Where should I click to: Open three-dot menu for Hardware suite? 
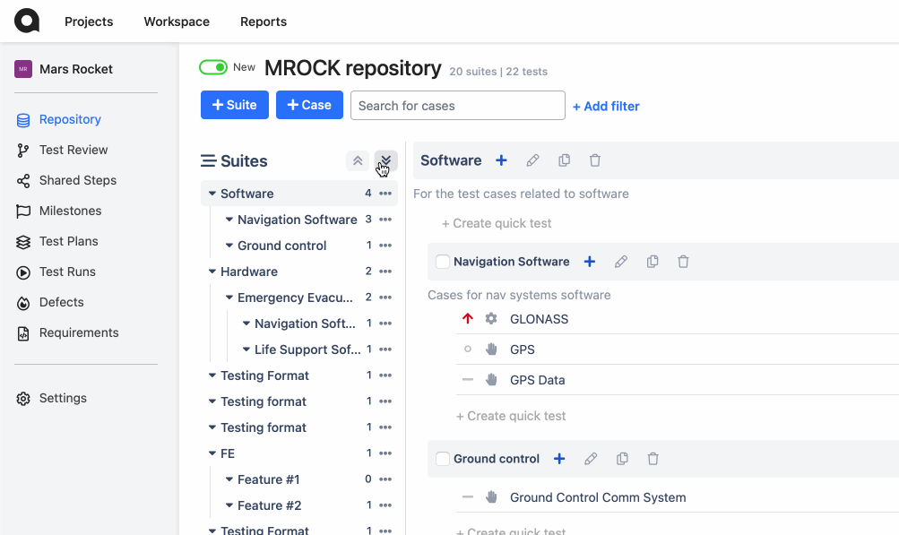385,272
